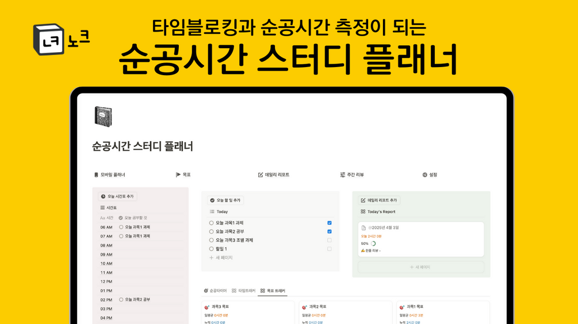Uncheck the 오늘 과목2 공부 checkbox in Today
Viewport: 578px width, 324px height.
(x=329, y=232)
